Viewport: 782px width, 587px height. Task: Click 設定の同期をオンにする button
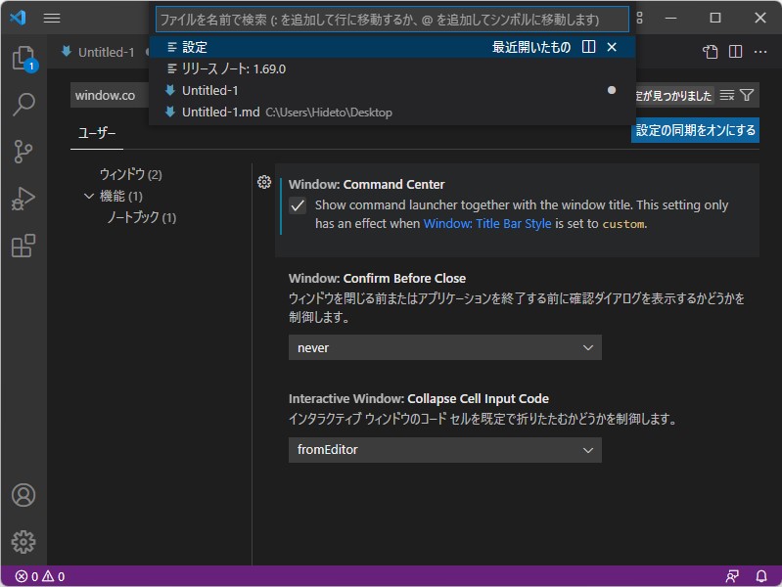695,130
